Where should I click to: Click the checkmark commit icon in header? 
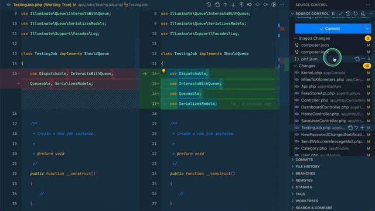click(340, 13)
